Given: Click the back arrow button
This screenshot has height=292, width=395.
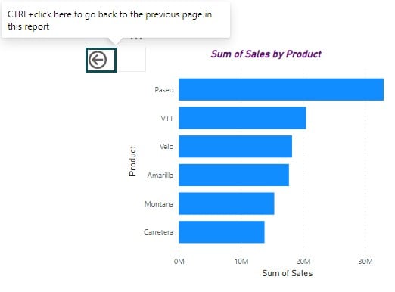Looking at the screenshot, I should pyautogui.click(x=101, y=60).
